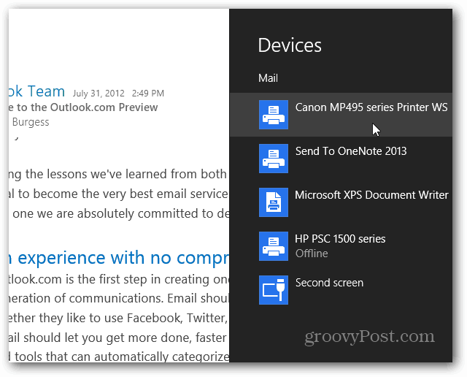Click the 2:49 PM timestamp

click(148, 94)
